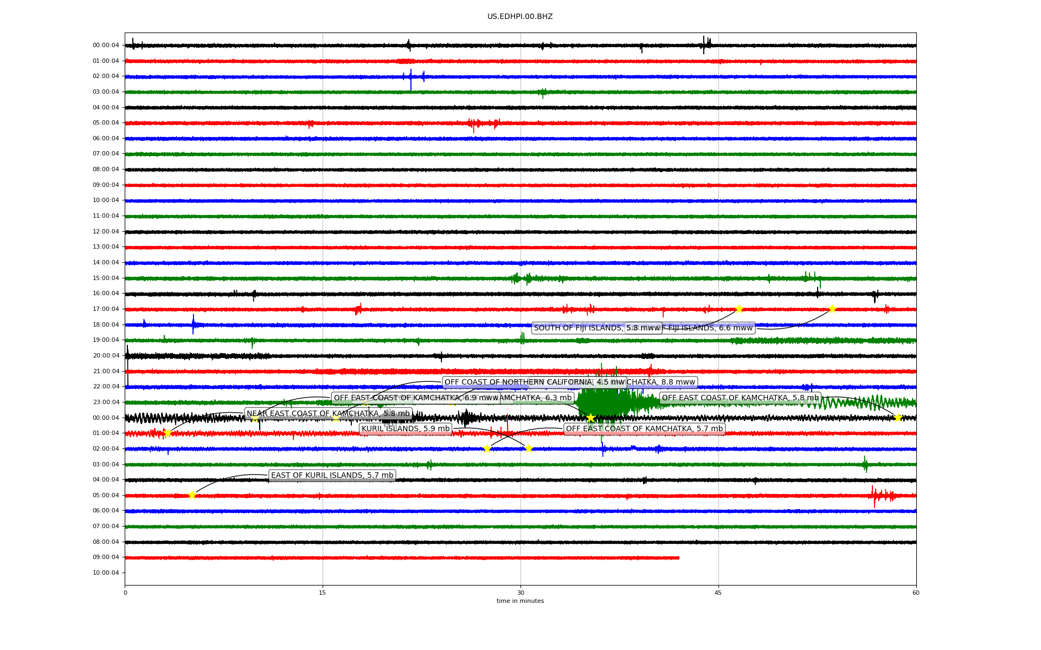The height and width of the screenshot is (650, 1041).
Task: Click the x-axis tick label 60
Action: click(x=916, y=593)
